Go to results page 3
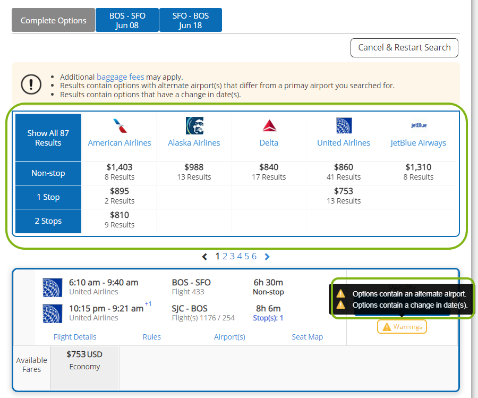This screenshot has width=478, height=398. [232, 257]
